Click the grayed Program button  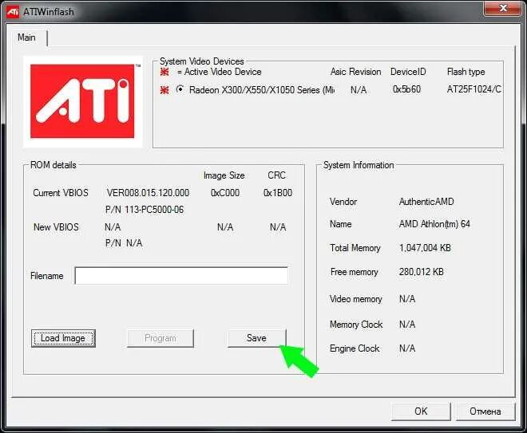click(160, 338)
